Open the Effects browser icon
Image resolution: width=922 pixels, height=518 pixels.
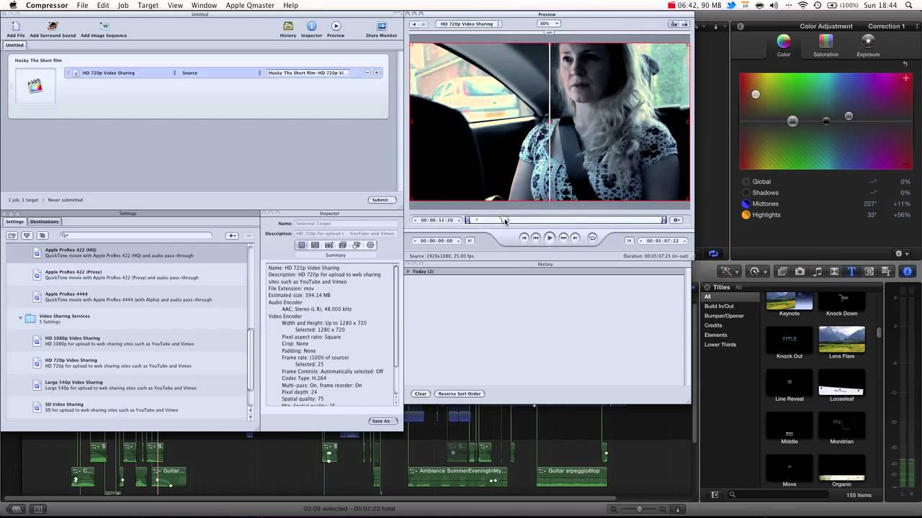click(x=782, y=271)
